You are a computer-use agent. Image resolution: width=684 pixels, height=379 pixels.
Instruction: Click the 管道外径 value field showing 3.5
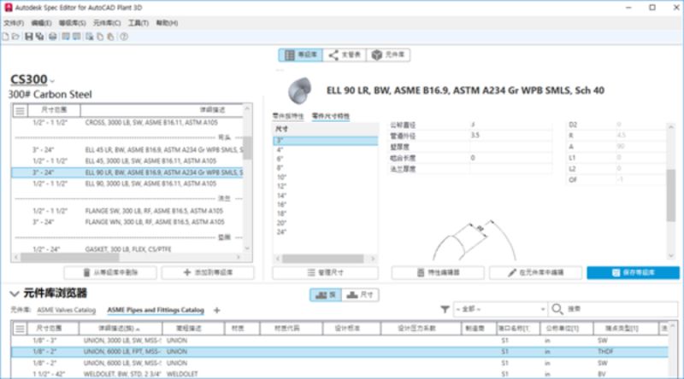[x=510, y=136]
